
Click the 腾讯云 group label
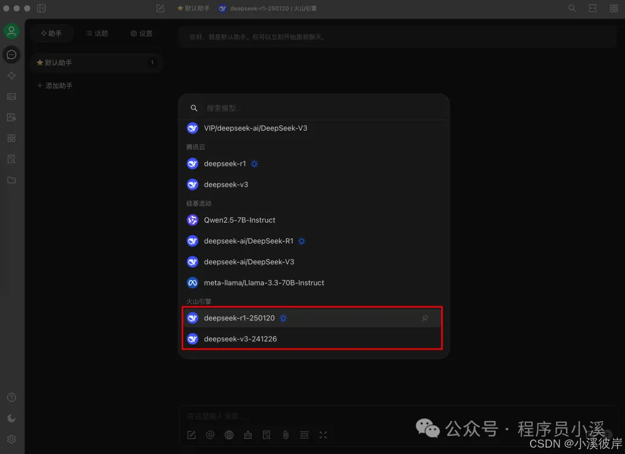(x=196, y=147)
